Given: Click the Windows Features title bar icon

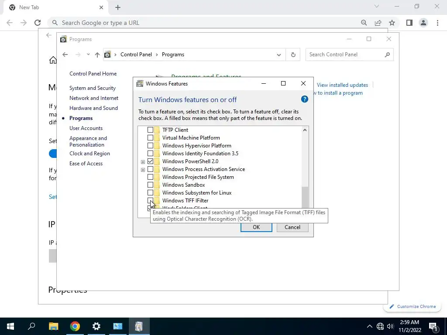Looking at the screenshot, I should (x=140, y=83).
